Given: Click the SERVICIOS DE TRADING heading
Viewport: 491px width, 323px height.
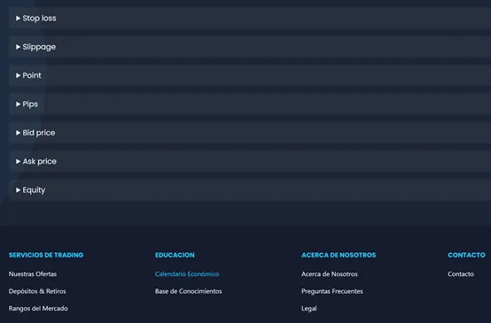Looking at the screenshot, I should 46,255.
